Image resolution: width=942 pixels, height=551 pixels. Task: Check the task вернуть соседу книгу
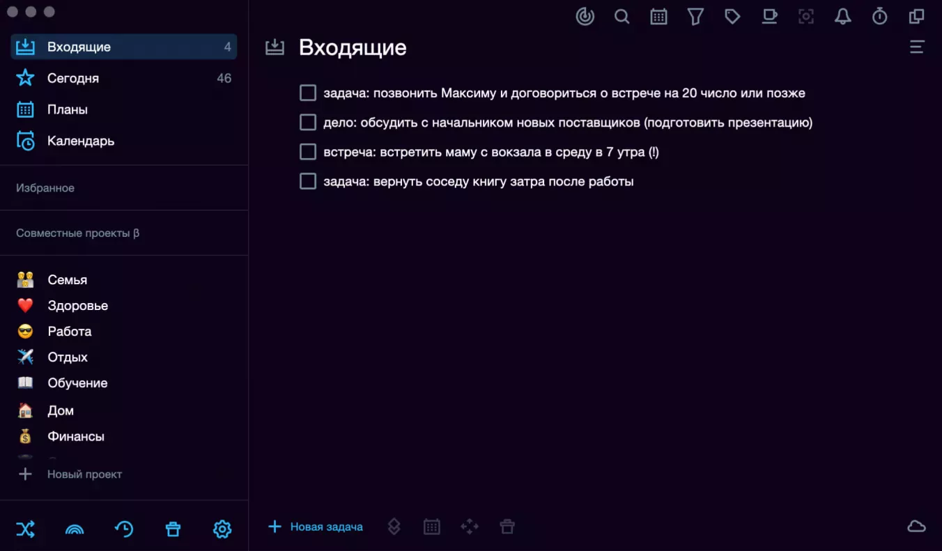point(308,181)
